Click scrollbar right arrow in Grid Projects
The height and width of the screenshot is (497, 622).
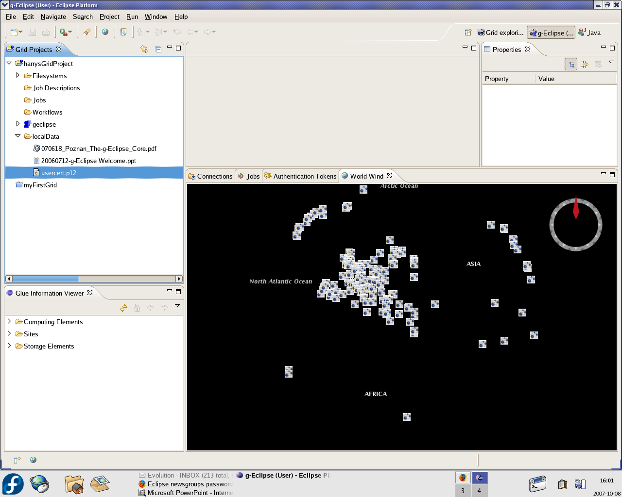179,279
